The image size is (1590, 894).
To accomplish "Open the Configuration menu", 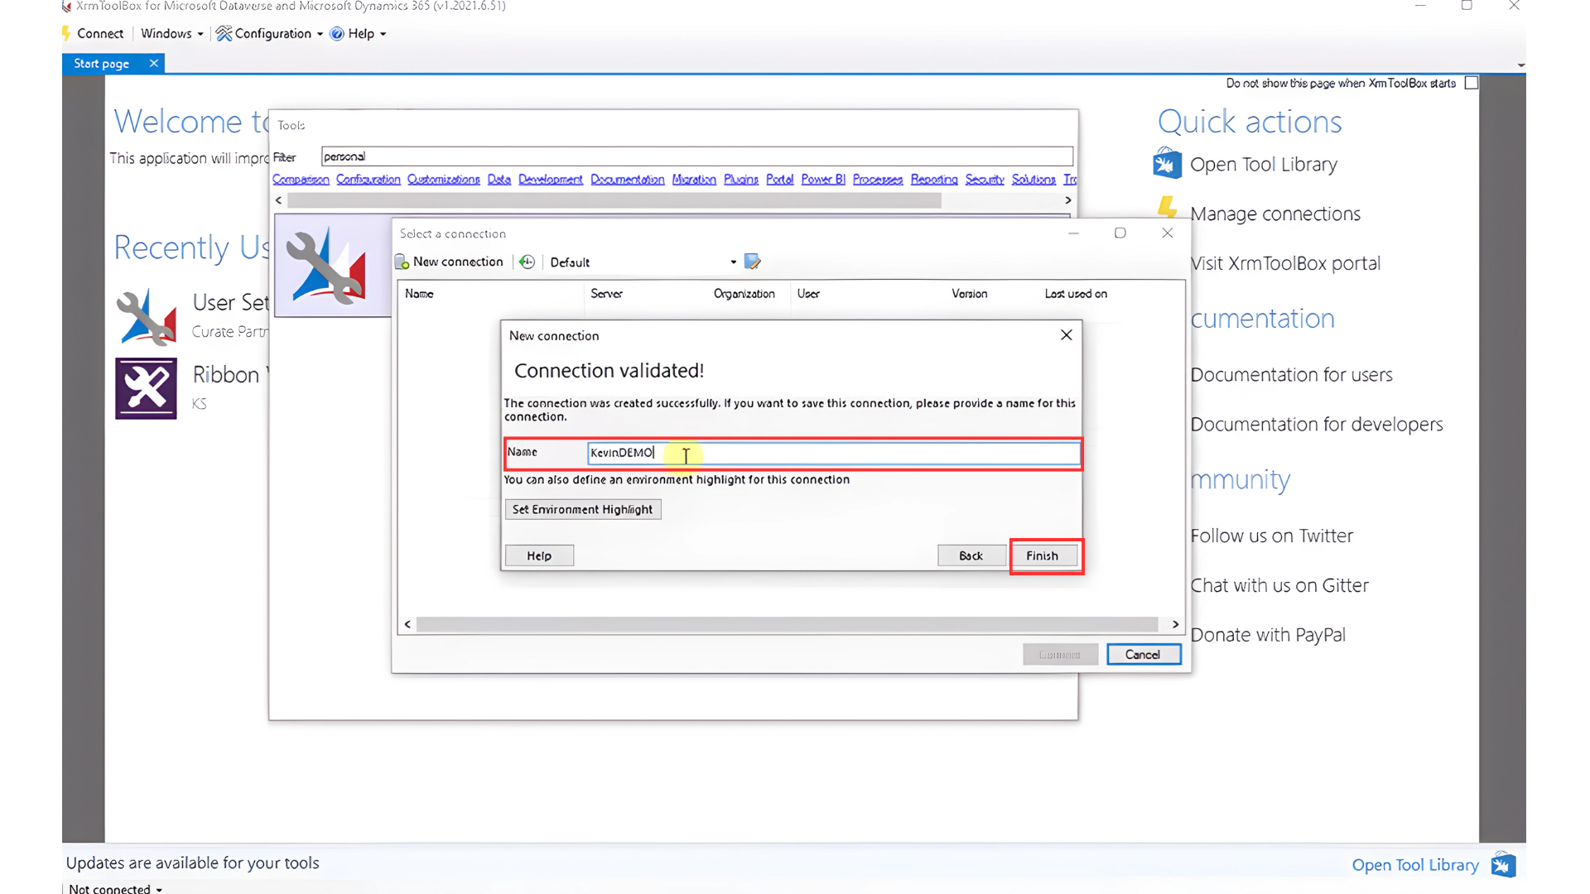I will 270,34.
